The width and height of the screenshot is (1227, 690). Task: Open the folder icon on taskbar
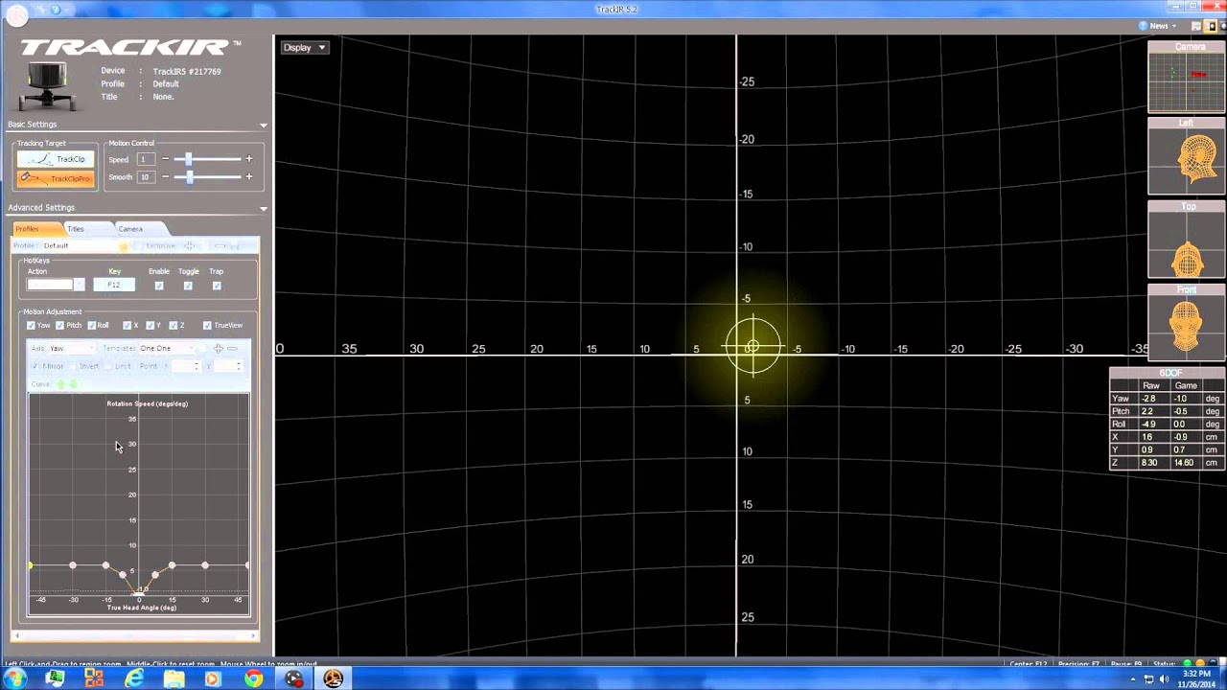pos(174,678)
